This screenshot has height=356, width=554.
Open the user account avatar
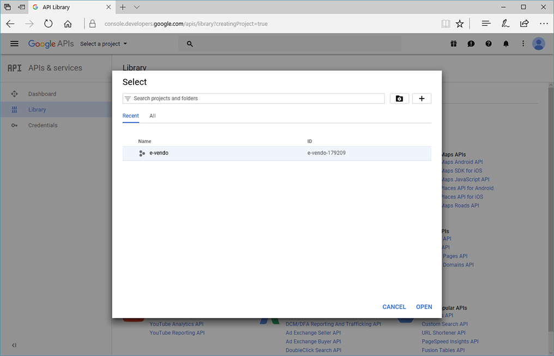(x=538, y=44)
